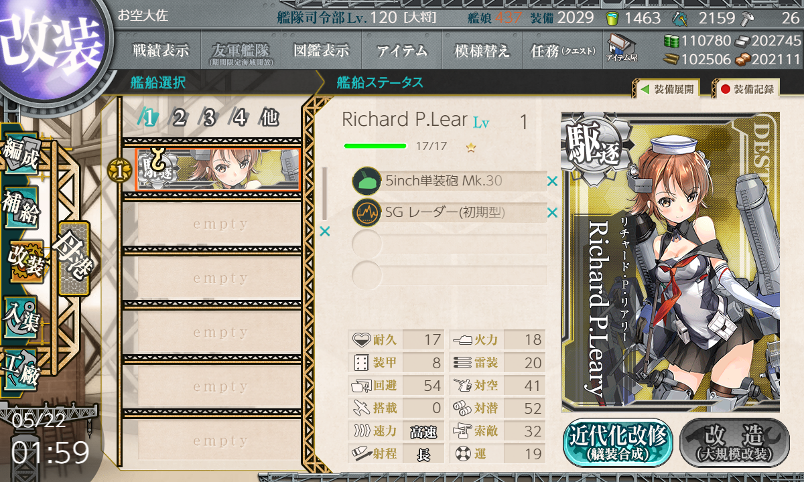Open the 図鑑表示 encyclopedia menu
Viewport: 804px width, 482px height.
point(322,51)
